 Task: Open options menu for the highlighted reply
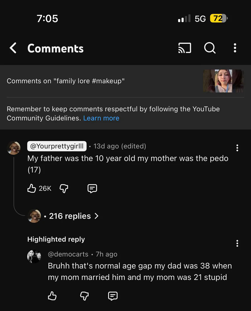coord(237,243)
